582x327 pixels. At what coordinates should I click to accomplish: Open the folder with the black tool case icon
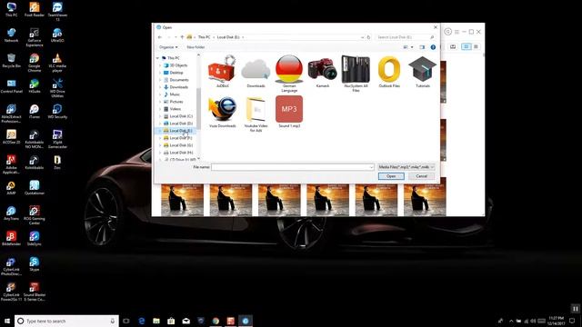(x=356, y=74)
